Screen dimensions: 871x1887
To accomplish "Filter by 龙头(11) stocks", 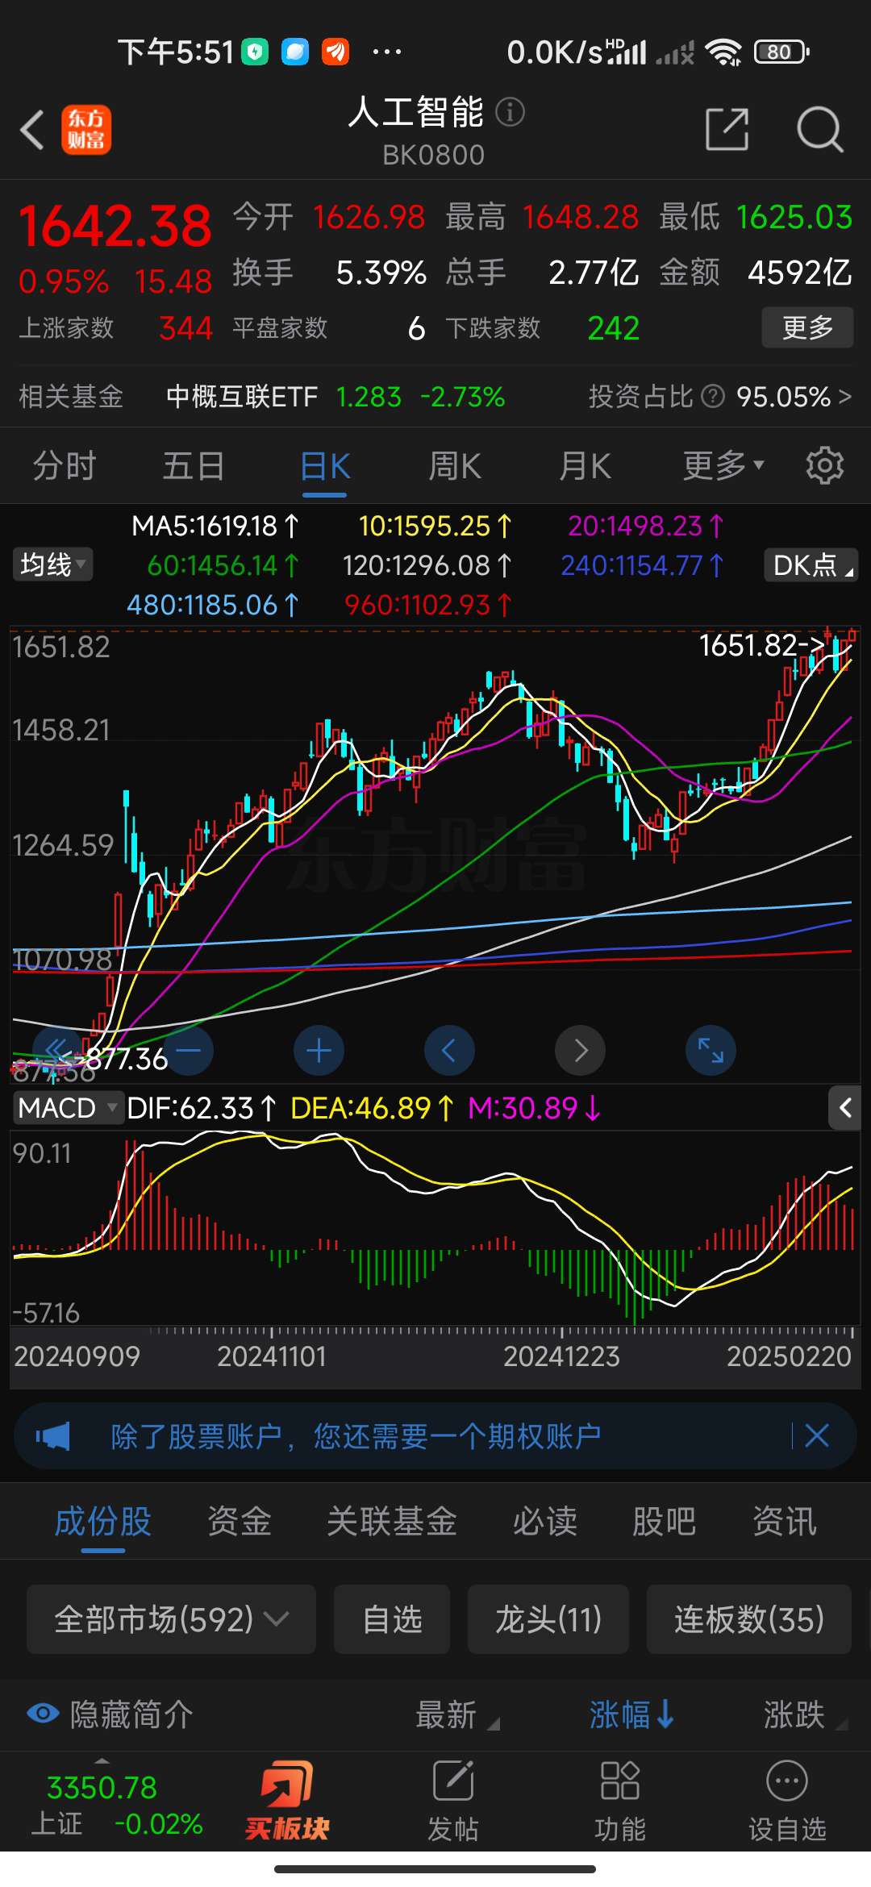I will coord(548,1619).
